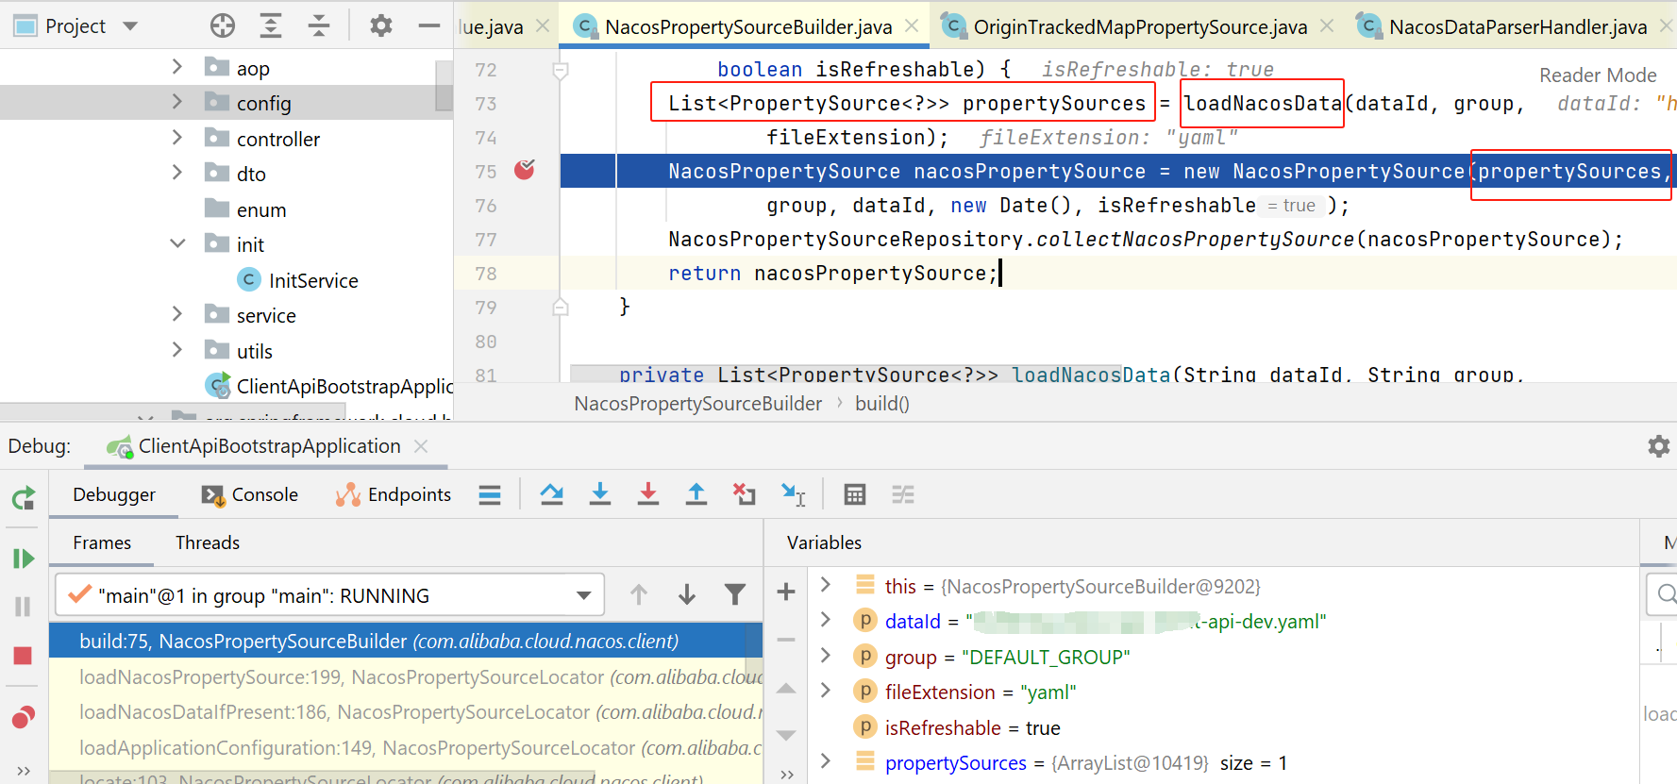
Task: Click the Reader Mode label
Action: [1598, 75]
